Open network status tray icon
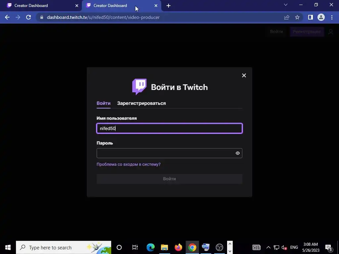Image resolution: width=339 pixels, height=254 pixels. 276,247
